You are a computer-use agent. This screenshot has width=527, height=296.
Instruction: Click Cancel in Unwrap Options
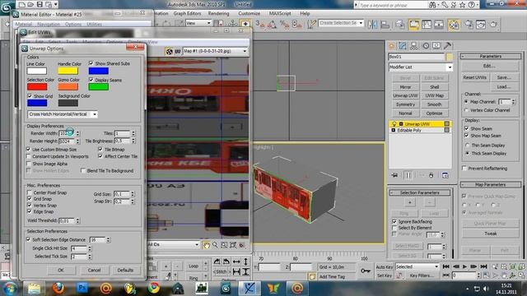click(x=94, y=271)
